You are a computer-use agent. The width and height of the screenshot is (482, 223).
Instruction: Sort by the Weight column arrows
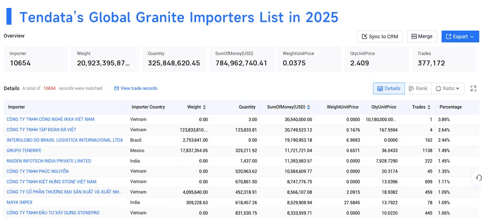pyautogui.click(x=205, y=107)
